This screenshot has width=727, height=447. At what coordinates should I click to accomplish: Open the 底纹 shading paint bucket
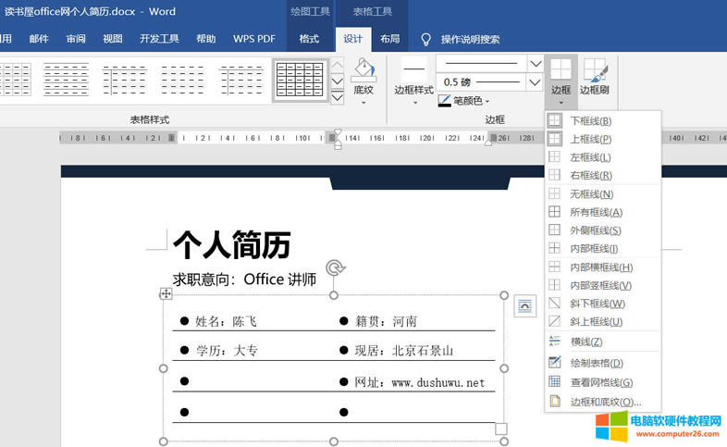click(363, 70)
